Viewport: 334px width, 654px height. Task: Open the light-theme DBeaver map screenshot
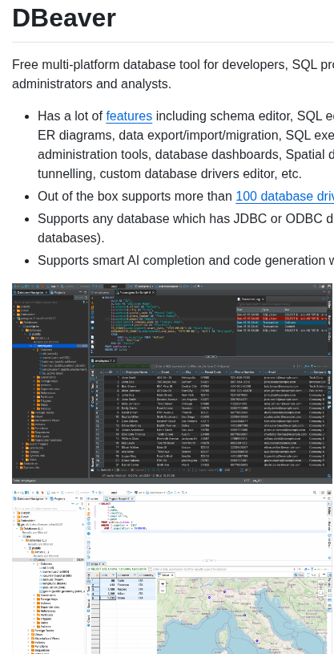pos(172,572)
